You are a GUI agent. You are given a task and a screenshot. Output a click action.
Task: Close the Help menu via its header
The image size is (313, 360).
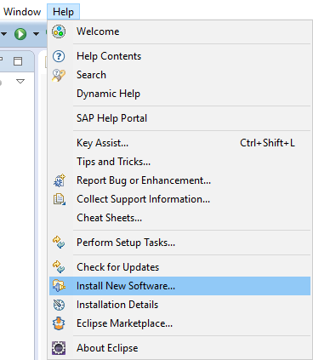pos(63,12)
